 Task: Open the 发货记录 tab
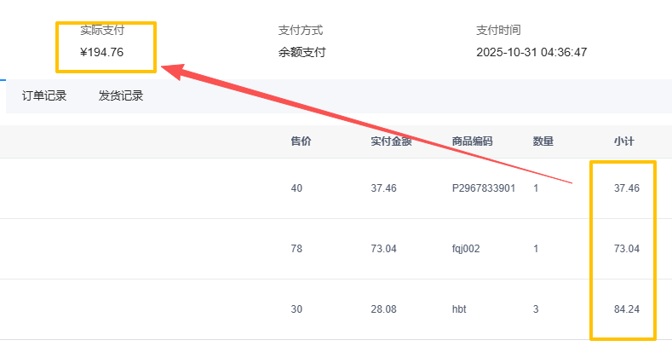[x=121, y=95]
